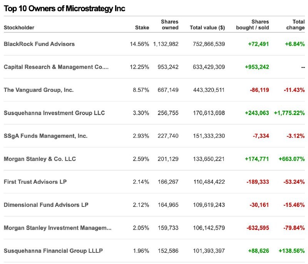Click the Top 10 Owners of Microstrategy Inc title

[x=64, y=8]
